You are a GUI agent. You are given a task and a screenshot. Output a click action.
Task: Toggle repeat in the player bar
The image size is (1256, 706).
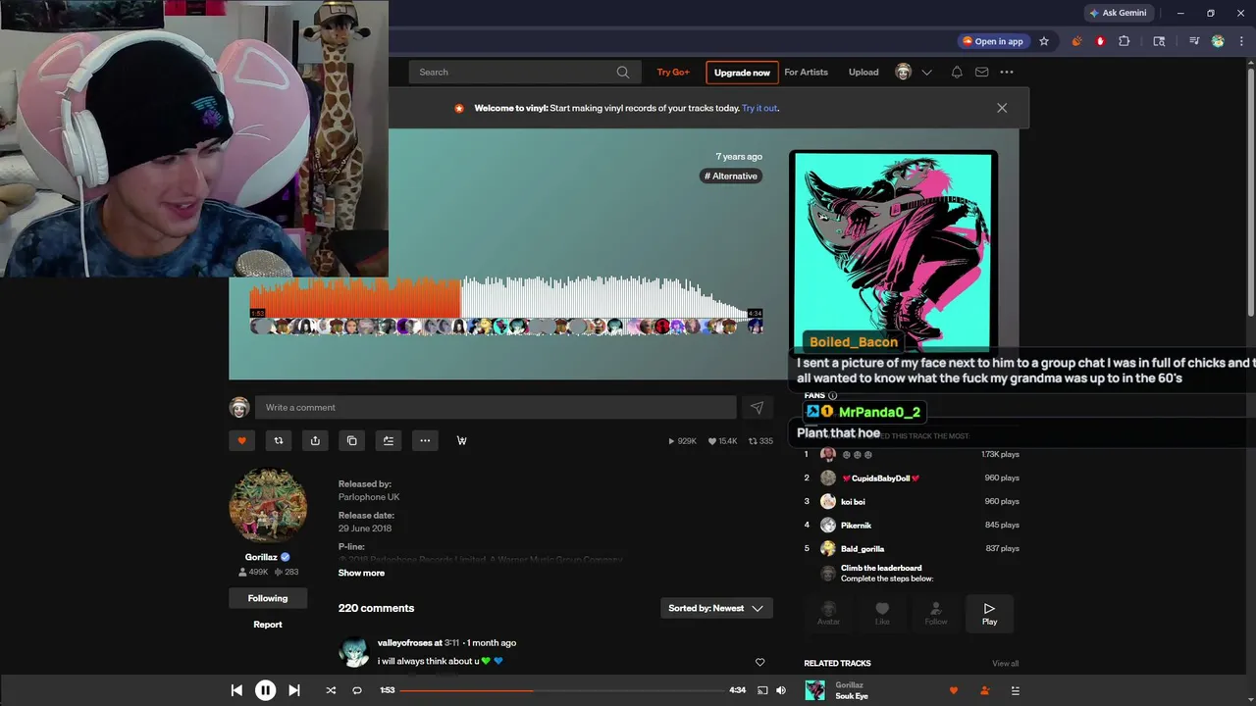pos(357,690)
